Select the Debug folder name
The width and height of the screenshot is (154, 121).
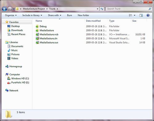click(x=43, y=26)
